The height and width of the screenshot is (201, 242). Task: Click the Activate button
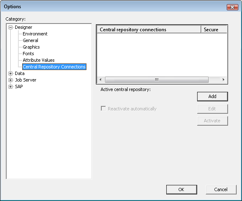(212, 121)
